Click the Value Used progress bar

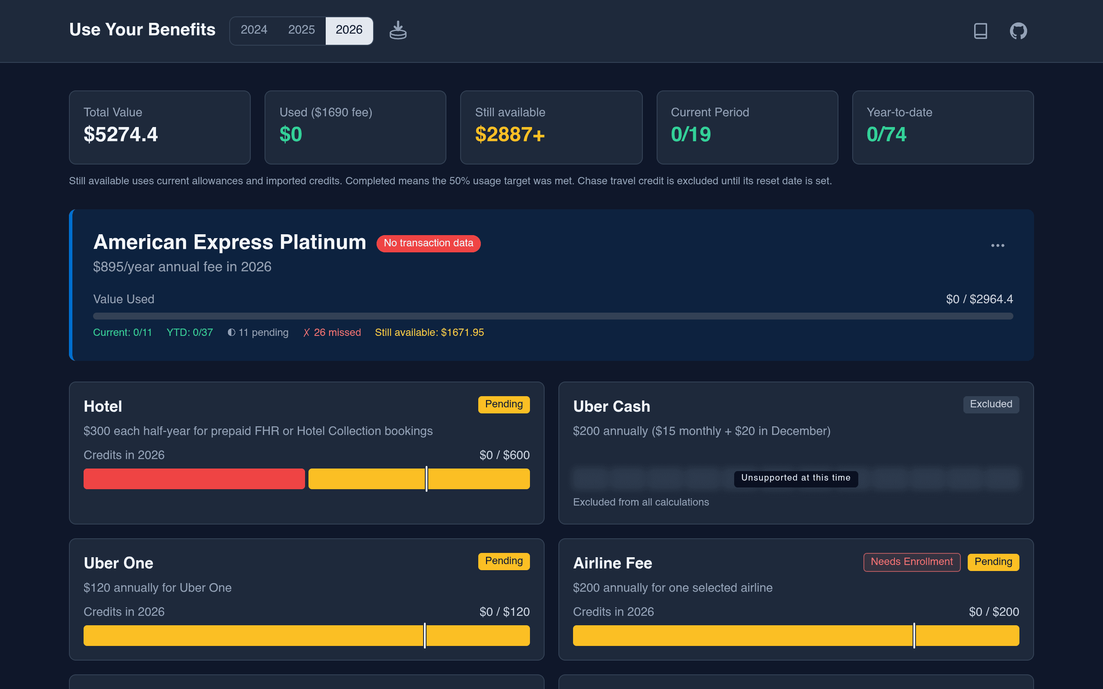coord(553,316)
